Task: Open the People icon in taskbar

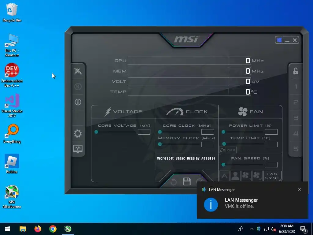Action: tap(241, 229)
